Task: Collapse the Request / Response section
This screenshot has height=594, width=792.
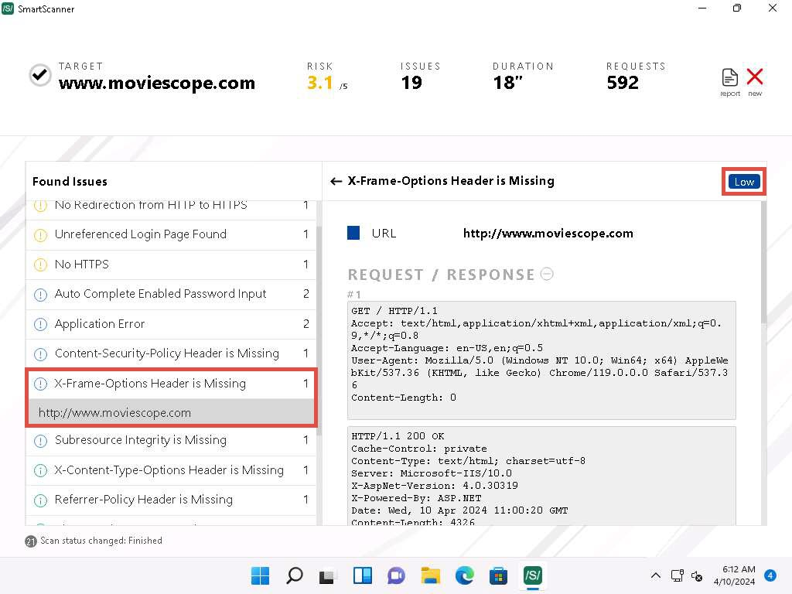Action: click(547, 274)
